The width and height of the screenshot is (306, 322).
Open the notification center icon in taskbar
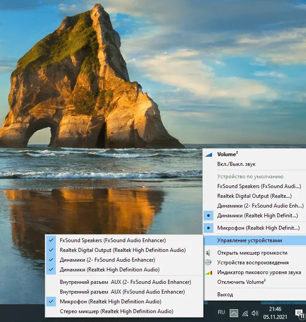click(x=300, y=314)
